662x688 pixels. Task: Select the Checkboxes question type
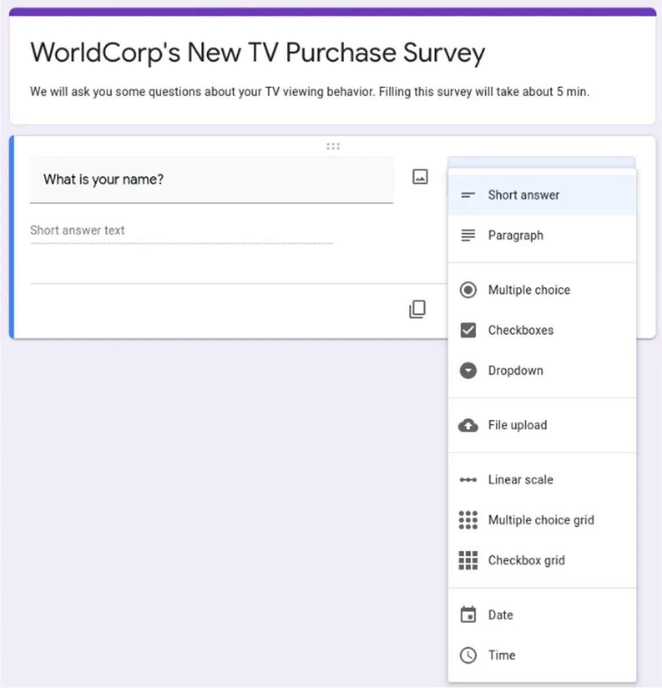pos(520,330)
